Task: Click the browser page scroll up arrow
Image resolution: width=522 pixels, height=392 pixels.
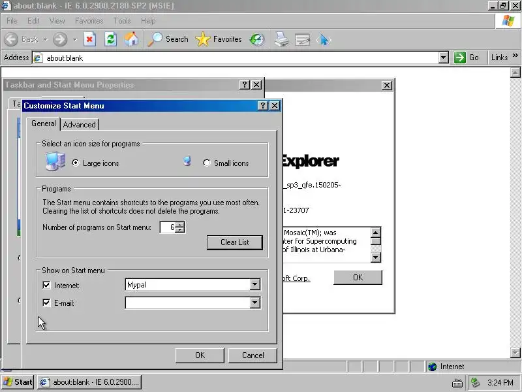Action: (515, 73)
